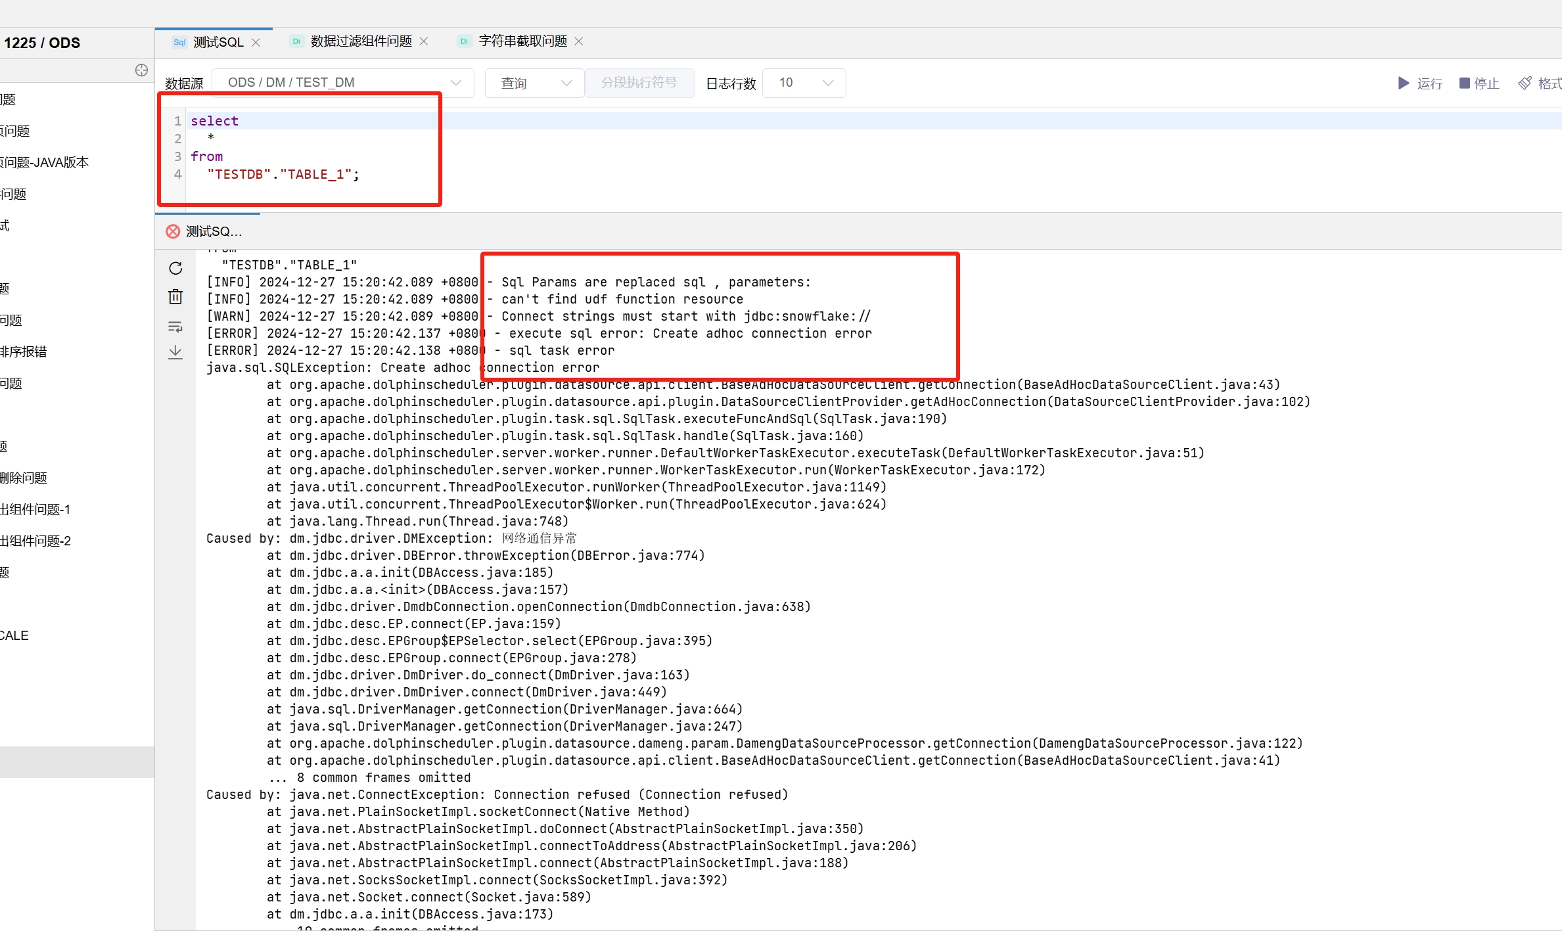Click the scroll-to-bottom download arrow icon
The height and width of the screenshot is (931, 1562).
coord(175,353)
